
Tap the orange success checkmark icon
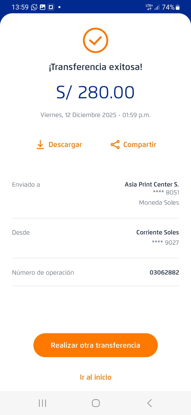click(x=96, y=40)
